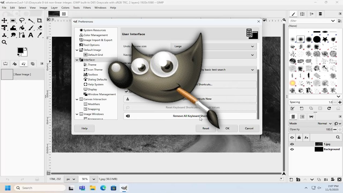Toggle the layer lock header icon
The image size is (343, 193).
pyautogui.click(x=299, y=138)
